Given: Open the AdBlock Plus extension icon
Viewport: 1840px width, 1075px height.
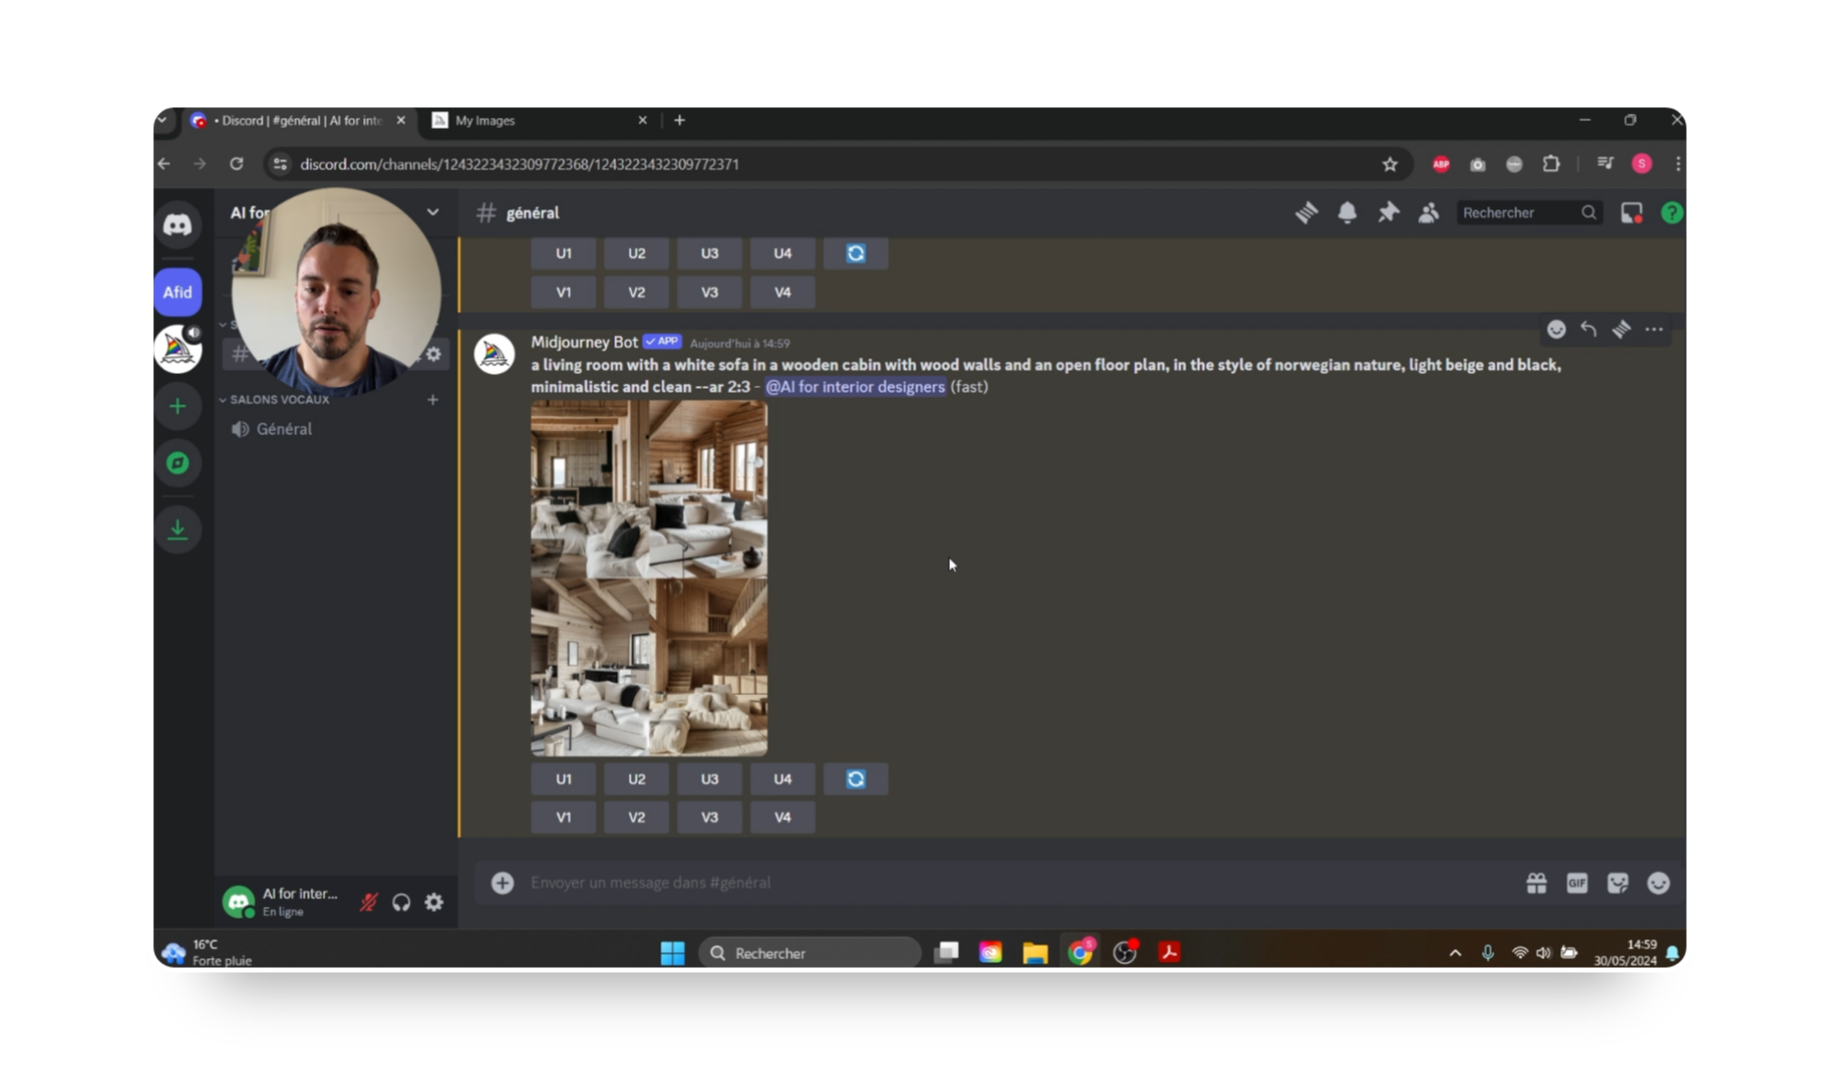Looking at the screenshot, I should pos(1441,165).
